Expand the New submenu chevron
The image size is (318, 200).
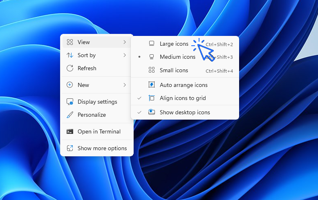[125, 85]
